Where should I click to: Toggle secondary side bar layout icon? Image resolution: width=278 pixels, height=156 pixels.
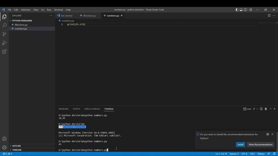pos(245,10)
